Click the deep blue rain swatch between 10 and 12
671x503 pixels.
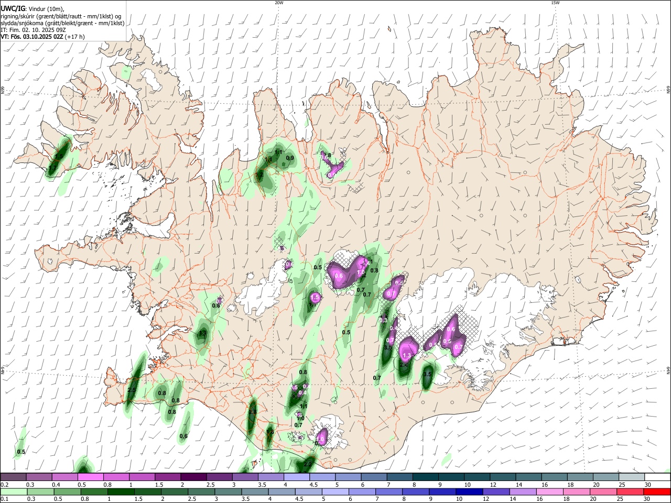click(x=468, y=491)
